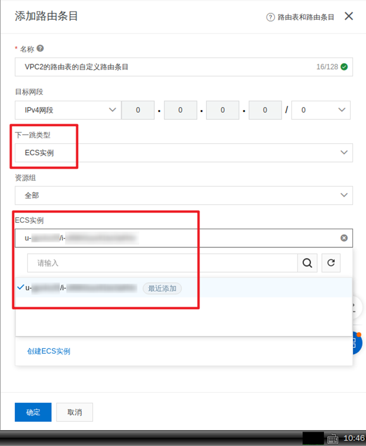
Task: Click the keyboard icon in the taskbar
Action: click(x=333, y=438)
